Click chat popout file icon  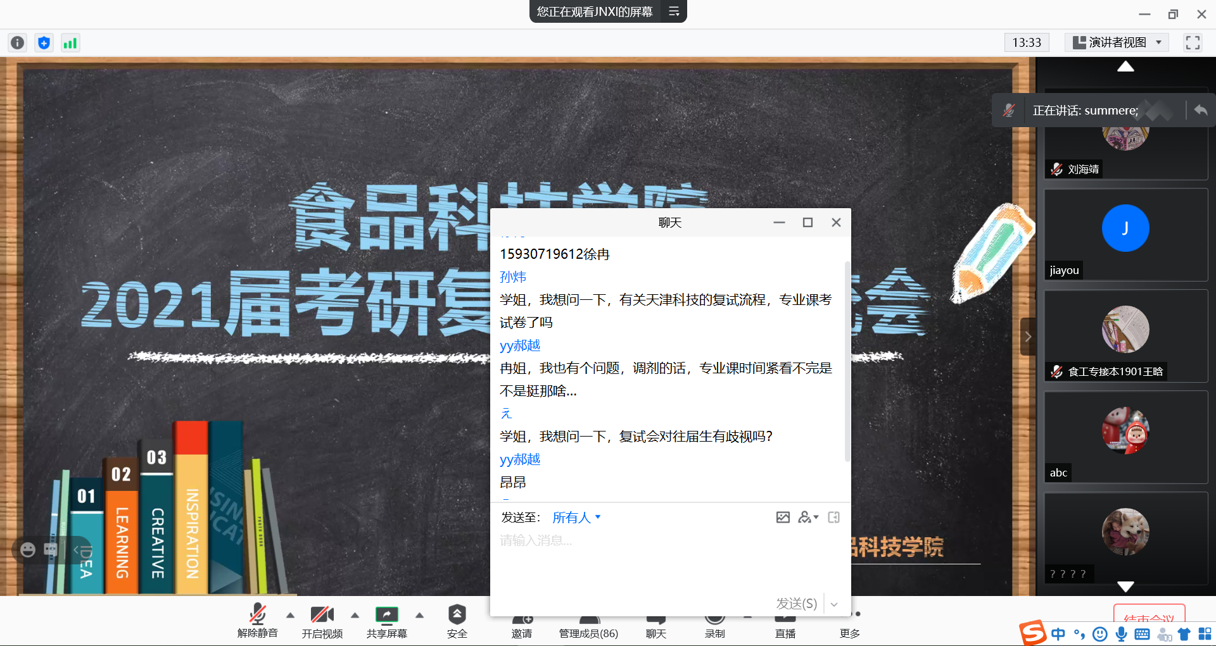pyautogui.click(x=834, y=518)
